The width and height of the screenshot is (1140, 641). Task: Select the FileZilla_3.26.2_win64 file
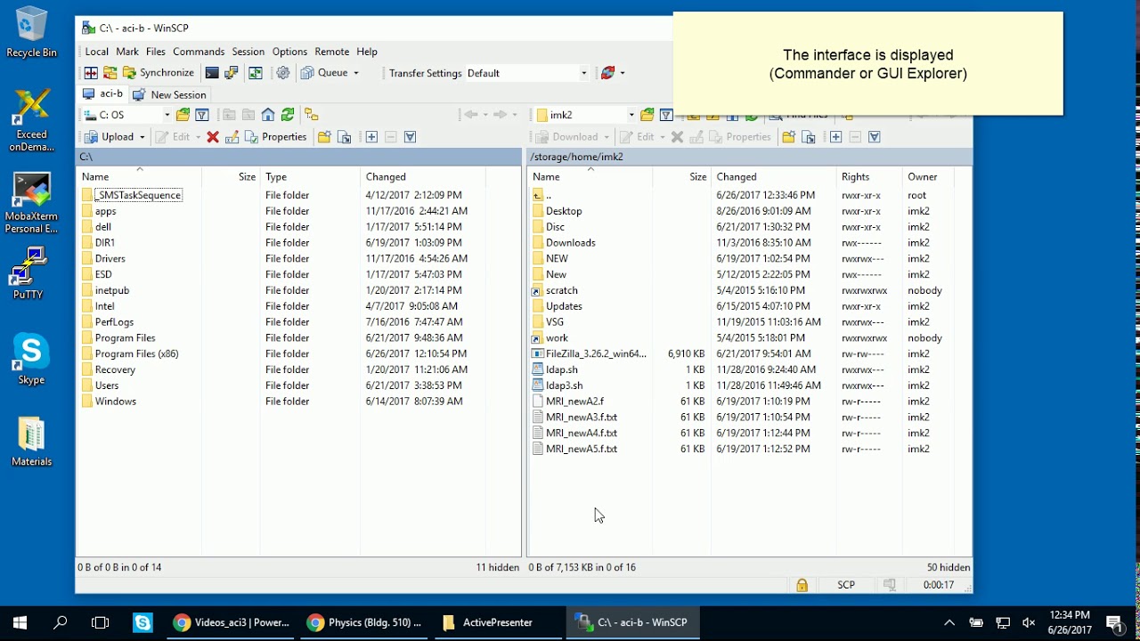click(596, 353)
